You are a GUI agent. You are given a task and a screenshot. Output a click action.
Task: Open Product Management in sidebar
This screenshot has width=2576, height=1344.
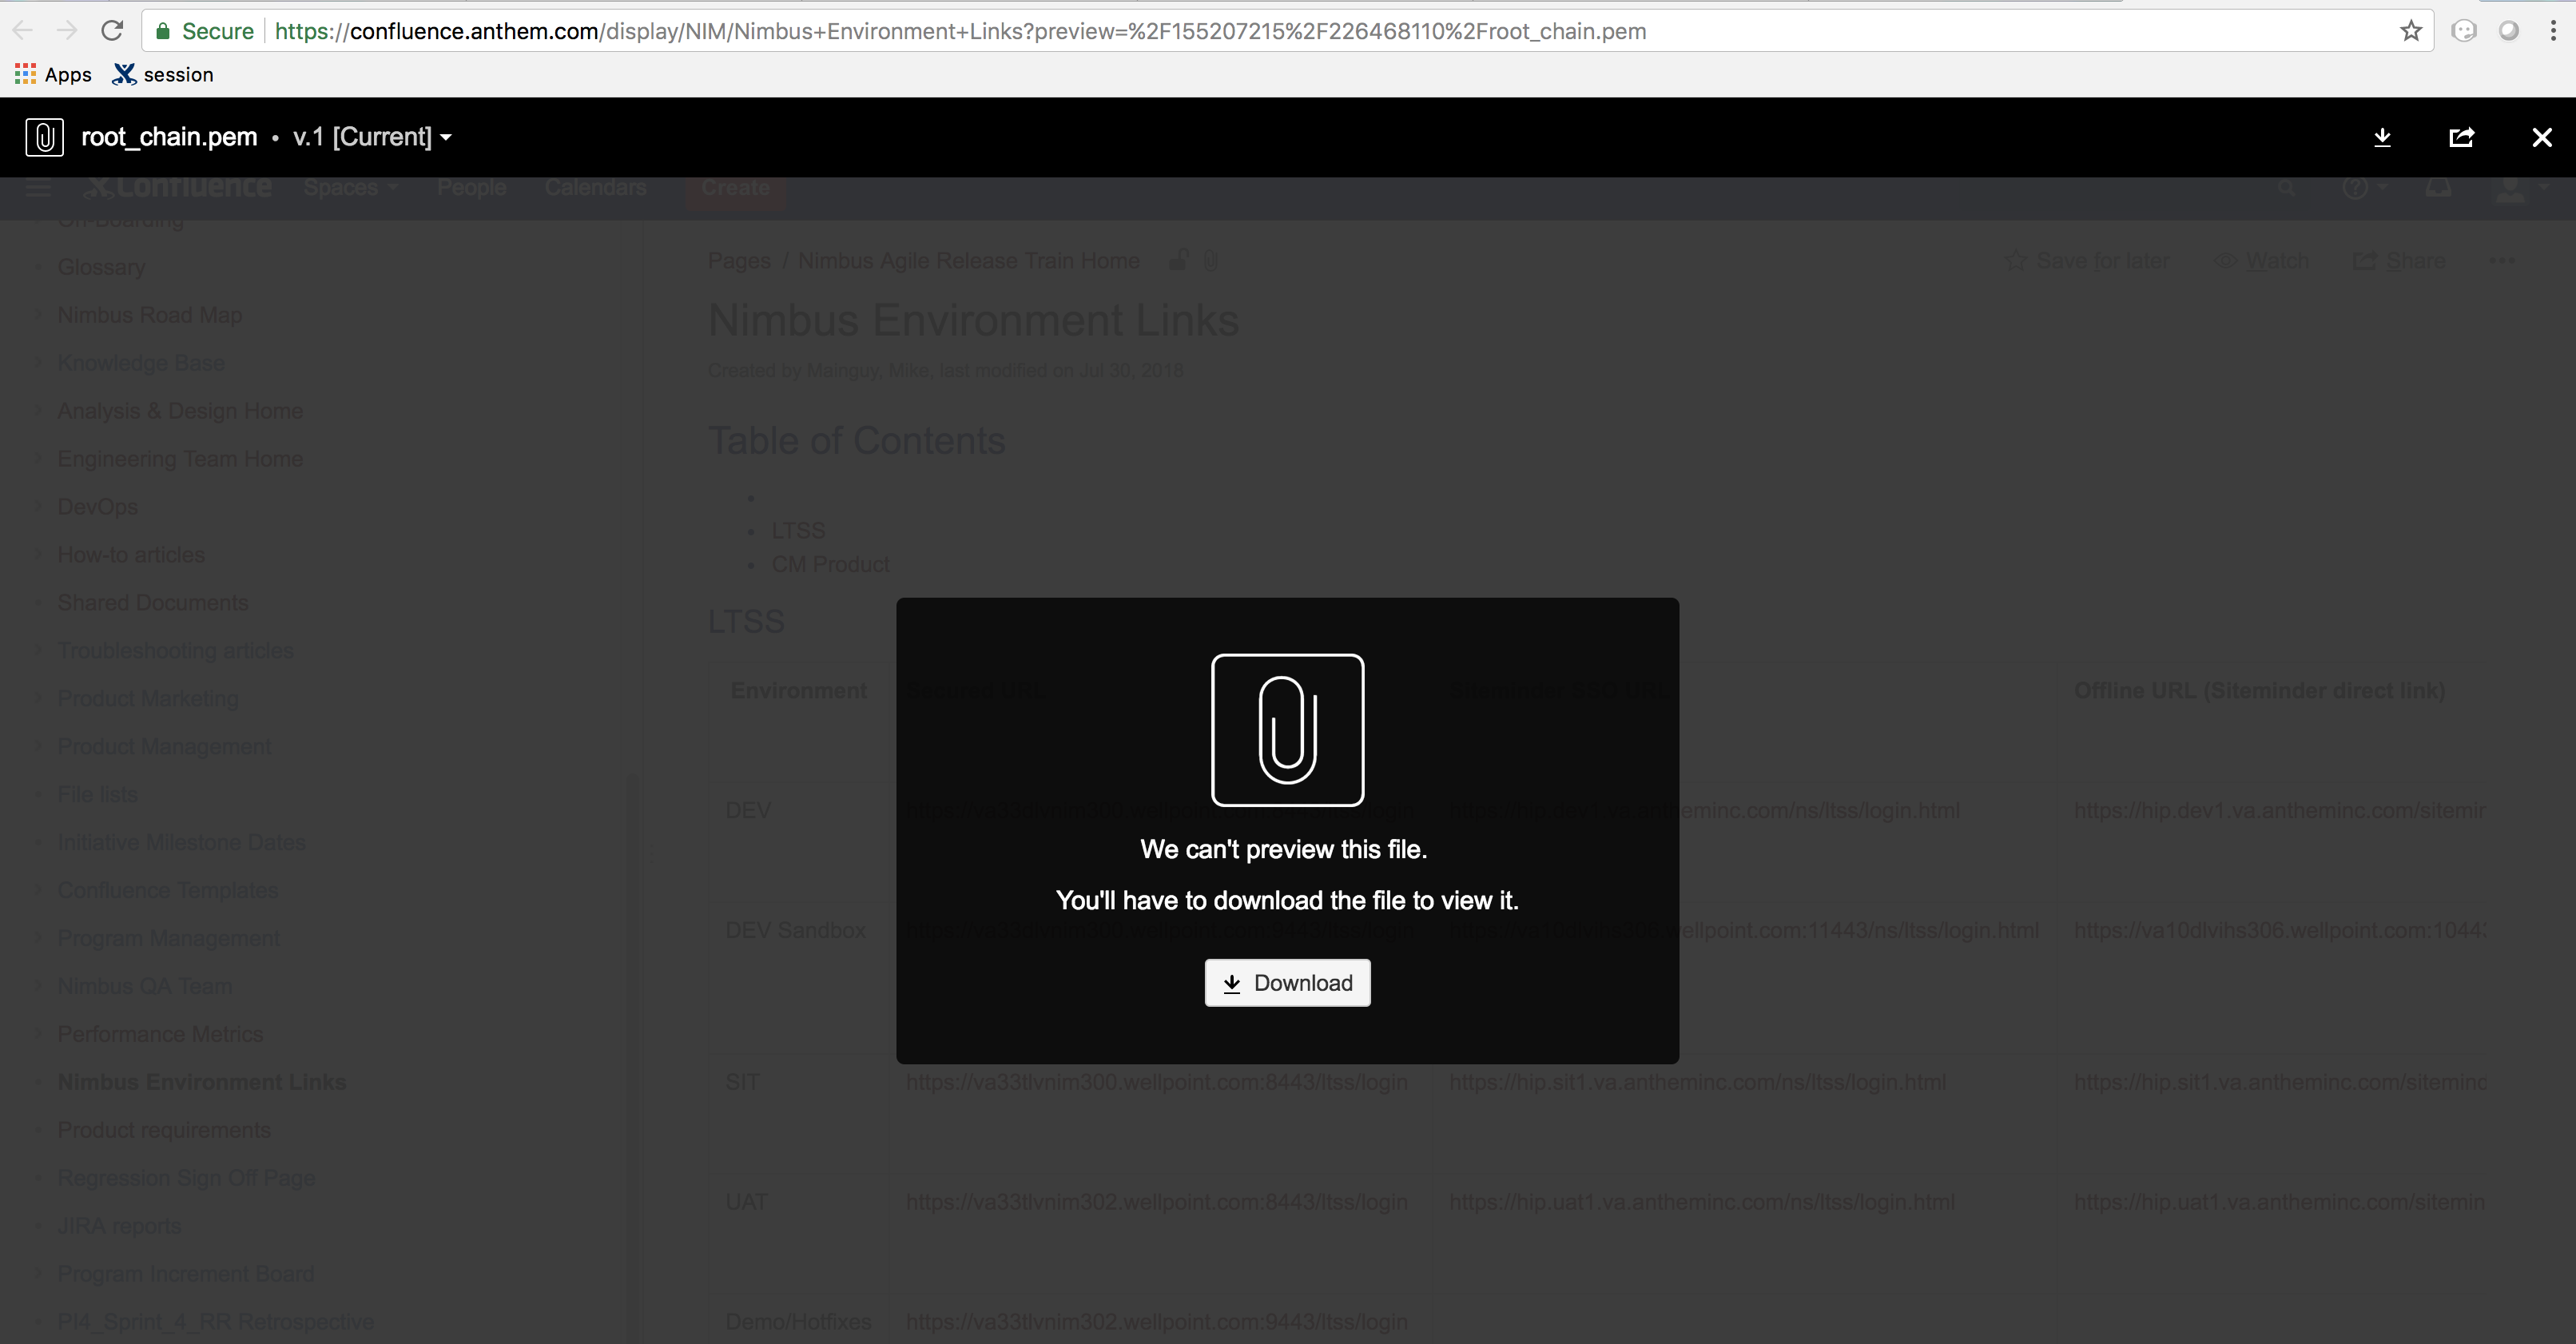164,747
